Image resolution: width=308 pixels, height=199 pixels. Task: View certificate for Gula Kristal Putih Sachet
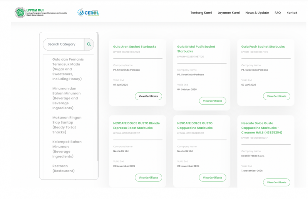click(x=213, y=101)
